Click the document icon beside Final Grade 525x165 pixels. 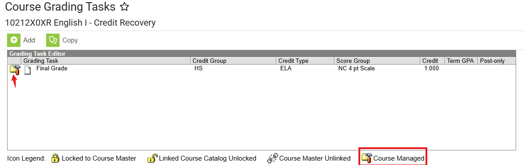click(x=28, y=70)
